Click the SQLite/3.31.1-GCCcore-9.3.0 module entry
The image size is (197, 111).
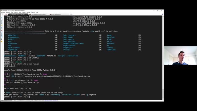coord(21,25)
